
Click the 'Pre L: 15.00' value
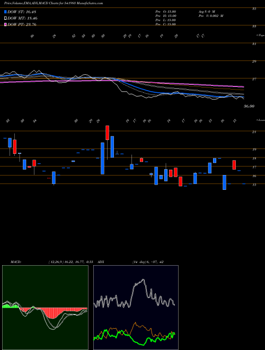point(166,20)
